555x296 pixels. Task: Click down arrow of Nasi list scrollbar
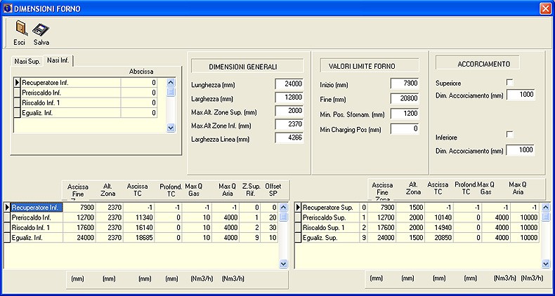pos(171,128)
